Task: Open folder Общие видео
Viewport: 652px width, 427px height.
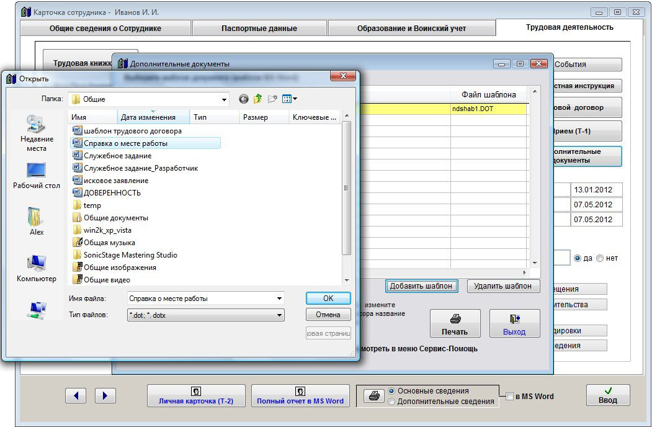Action: coord(102,280)
